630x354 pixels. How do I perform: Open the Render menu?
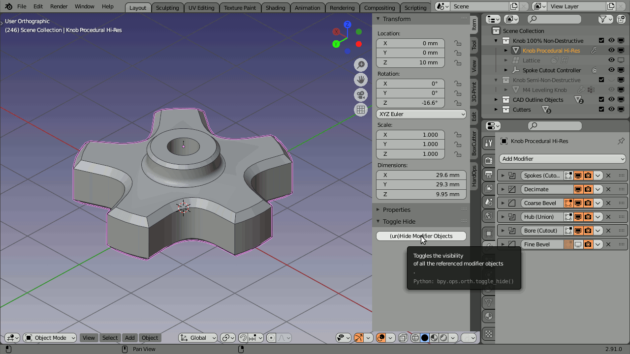(59, 6)
